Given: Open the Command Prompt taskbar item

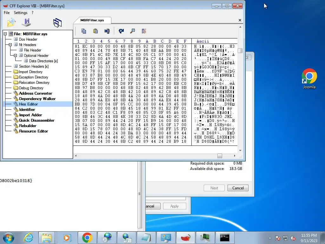Looking at the screenshot, I should [225, 238].
